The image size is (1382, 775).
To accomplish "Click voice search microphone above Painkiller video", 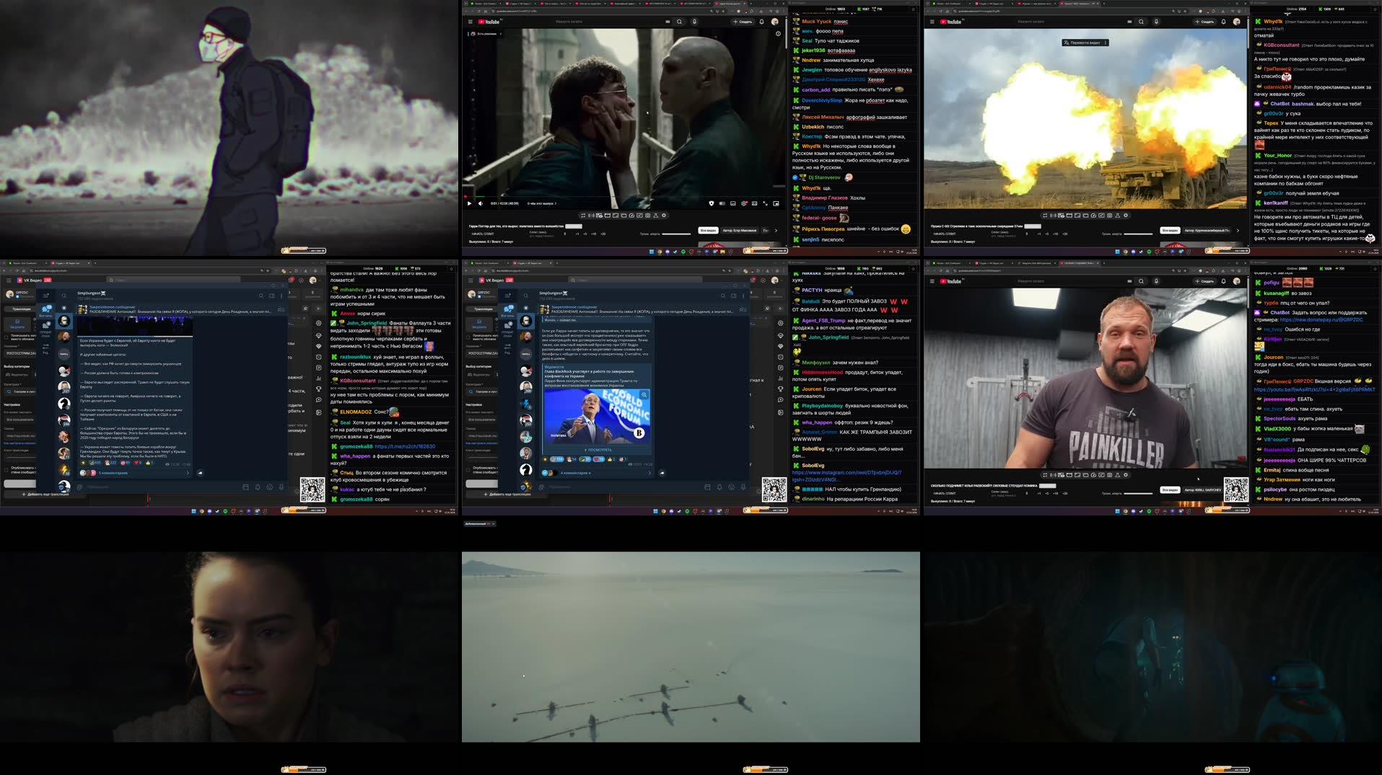I will [1156, 281].
